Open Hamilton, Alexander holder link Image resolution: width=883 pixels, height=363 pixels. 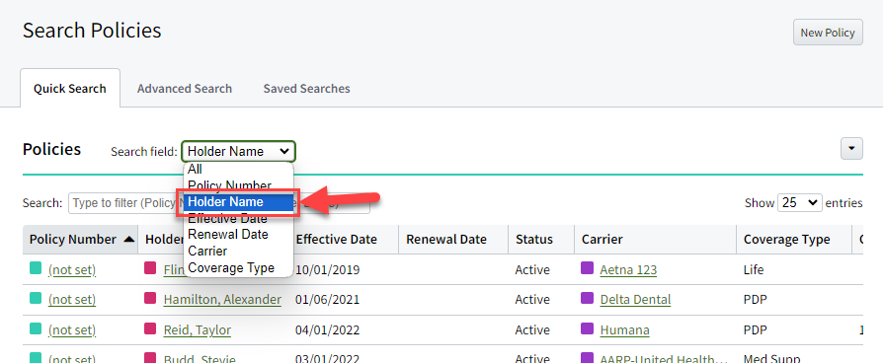coord(222,300)
